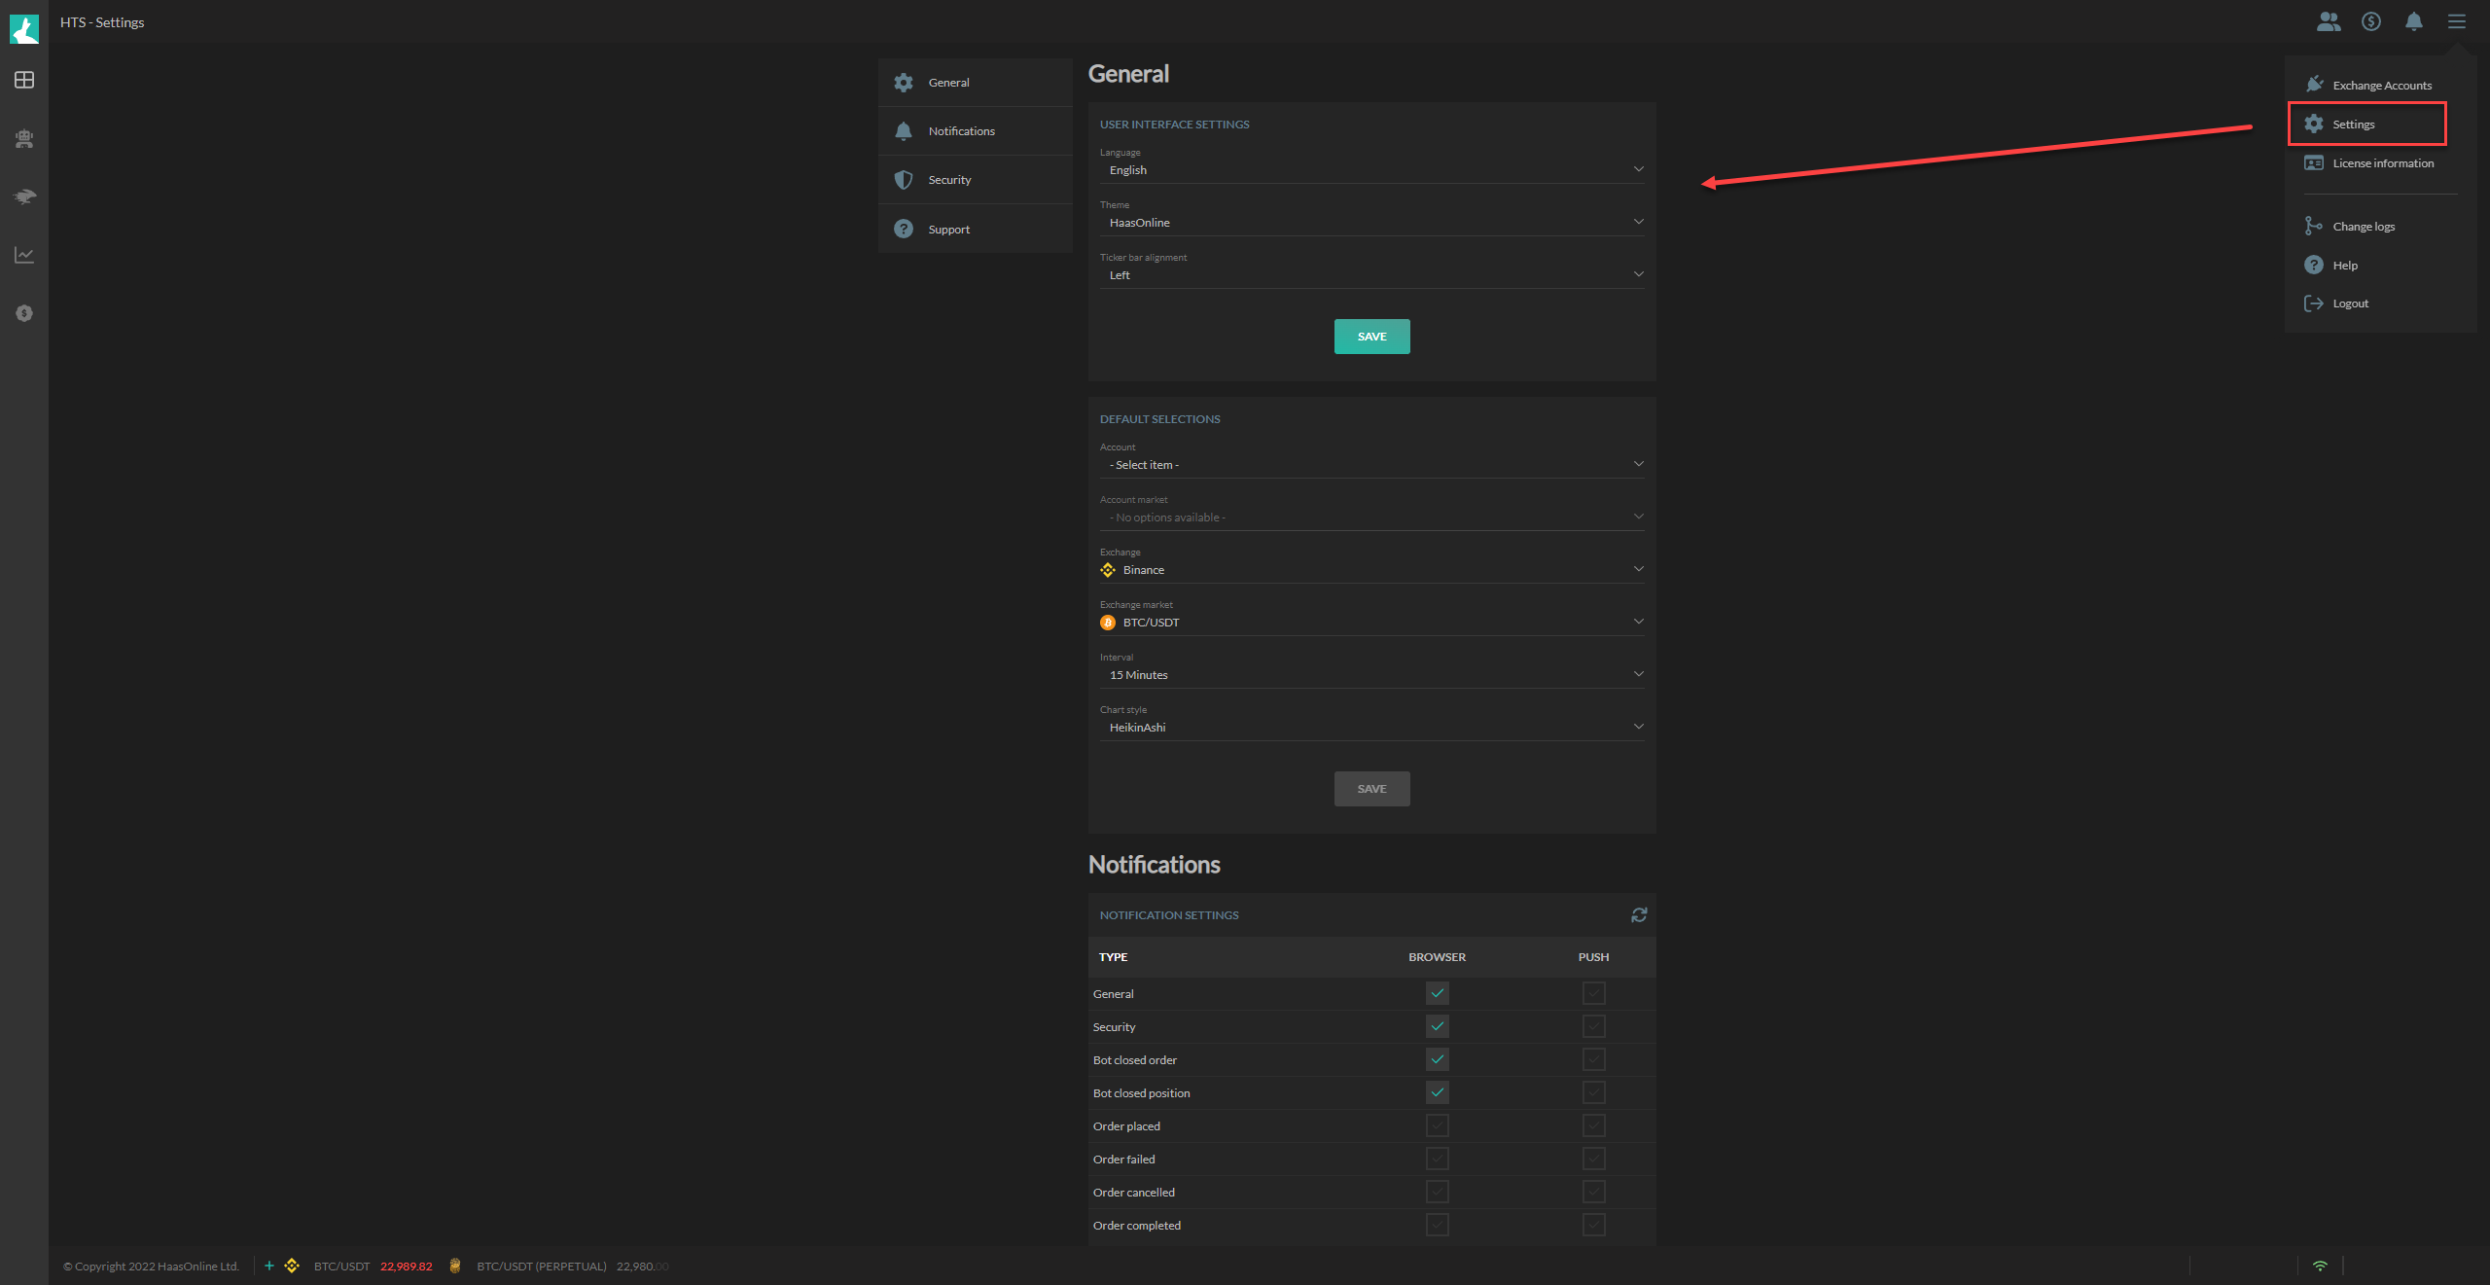The image size is (2490, 1285).
Task: Disable browser notifications for Security
Action: click(1437, 1026)
